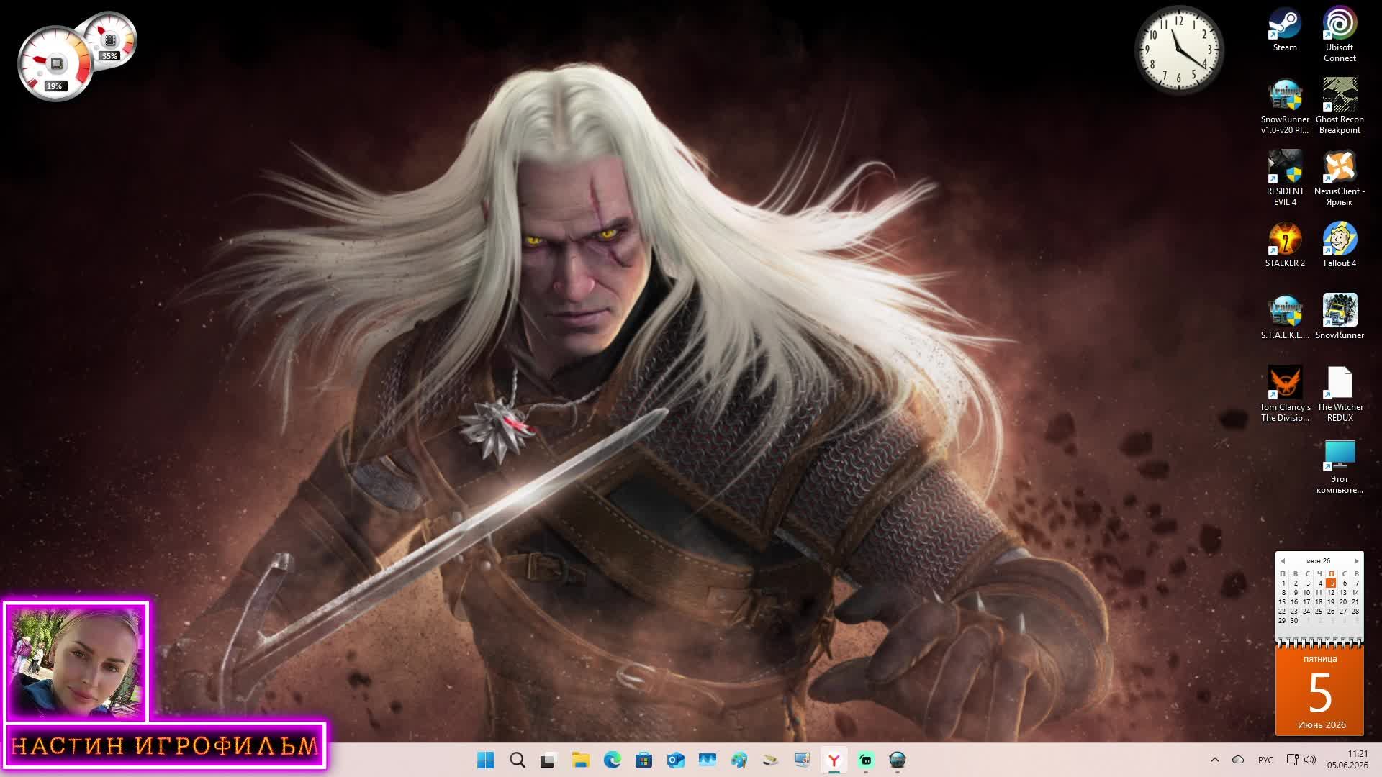
Task: Launch Microsoft Edge from the taskbar
Action: click(x=612, y=760)
